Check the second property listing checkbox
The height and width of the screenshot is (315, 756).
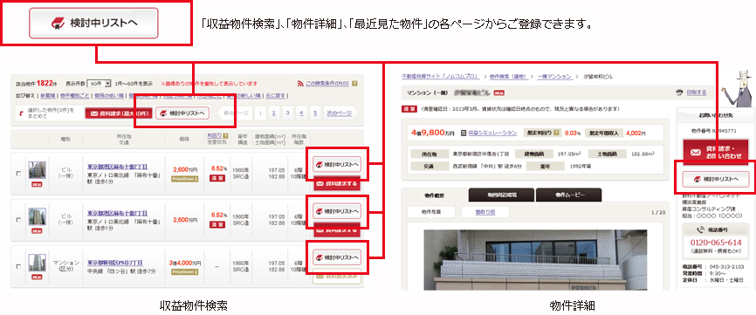click(19, 220)
